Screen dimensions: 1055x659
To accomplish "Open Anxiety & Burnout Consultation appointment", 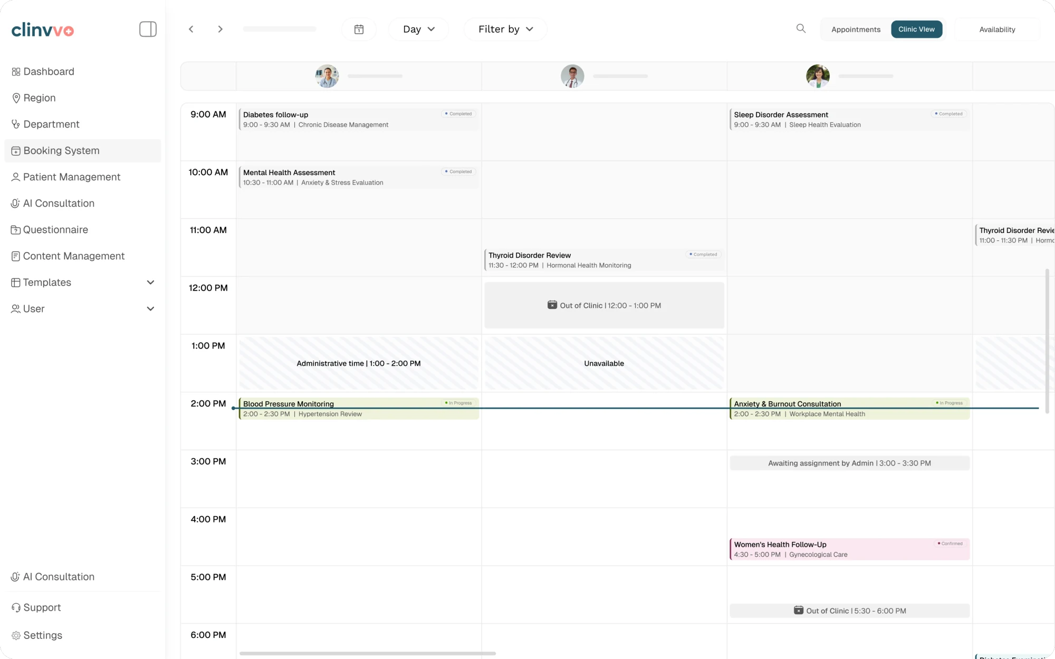I will point(850,409).
